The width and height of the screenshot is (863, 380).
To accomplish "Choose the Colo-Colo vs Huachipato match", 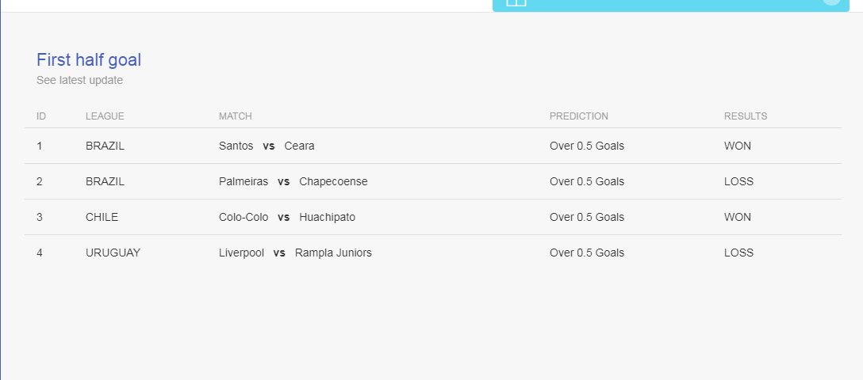I will [287, 217].
